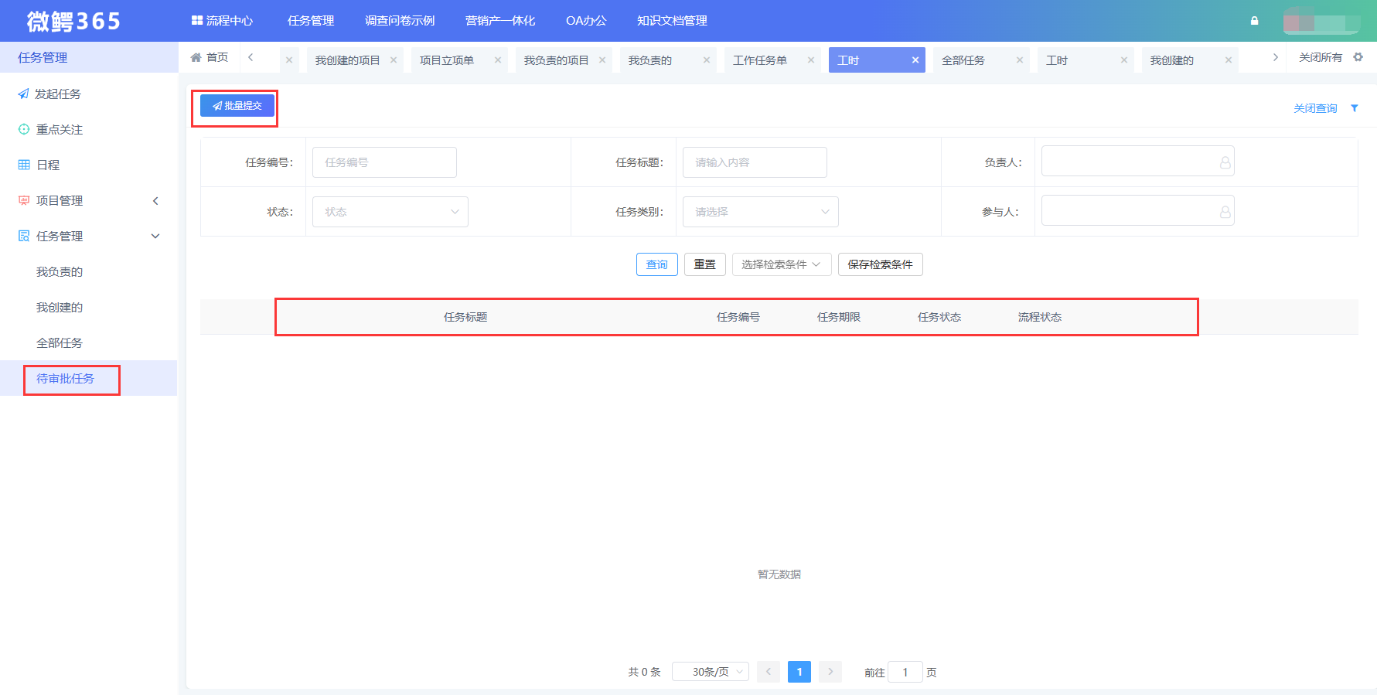Image resolution: width=1377 pixels, height=695 pixels.
Task: Open the 任务类别 dropdown
Action: 760,212
